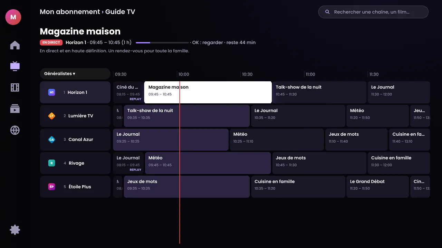The image size is (442, 248).
Task: Open the profile avatar M
Action: pyautogui.click(x=13, y=17)
